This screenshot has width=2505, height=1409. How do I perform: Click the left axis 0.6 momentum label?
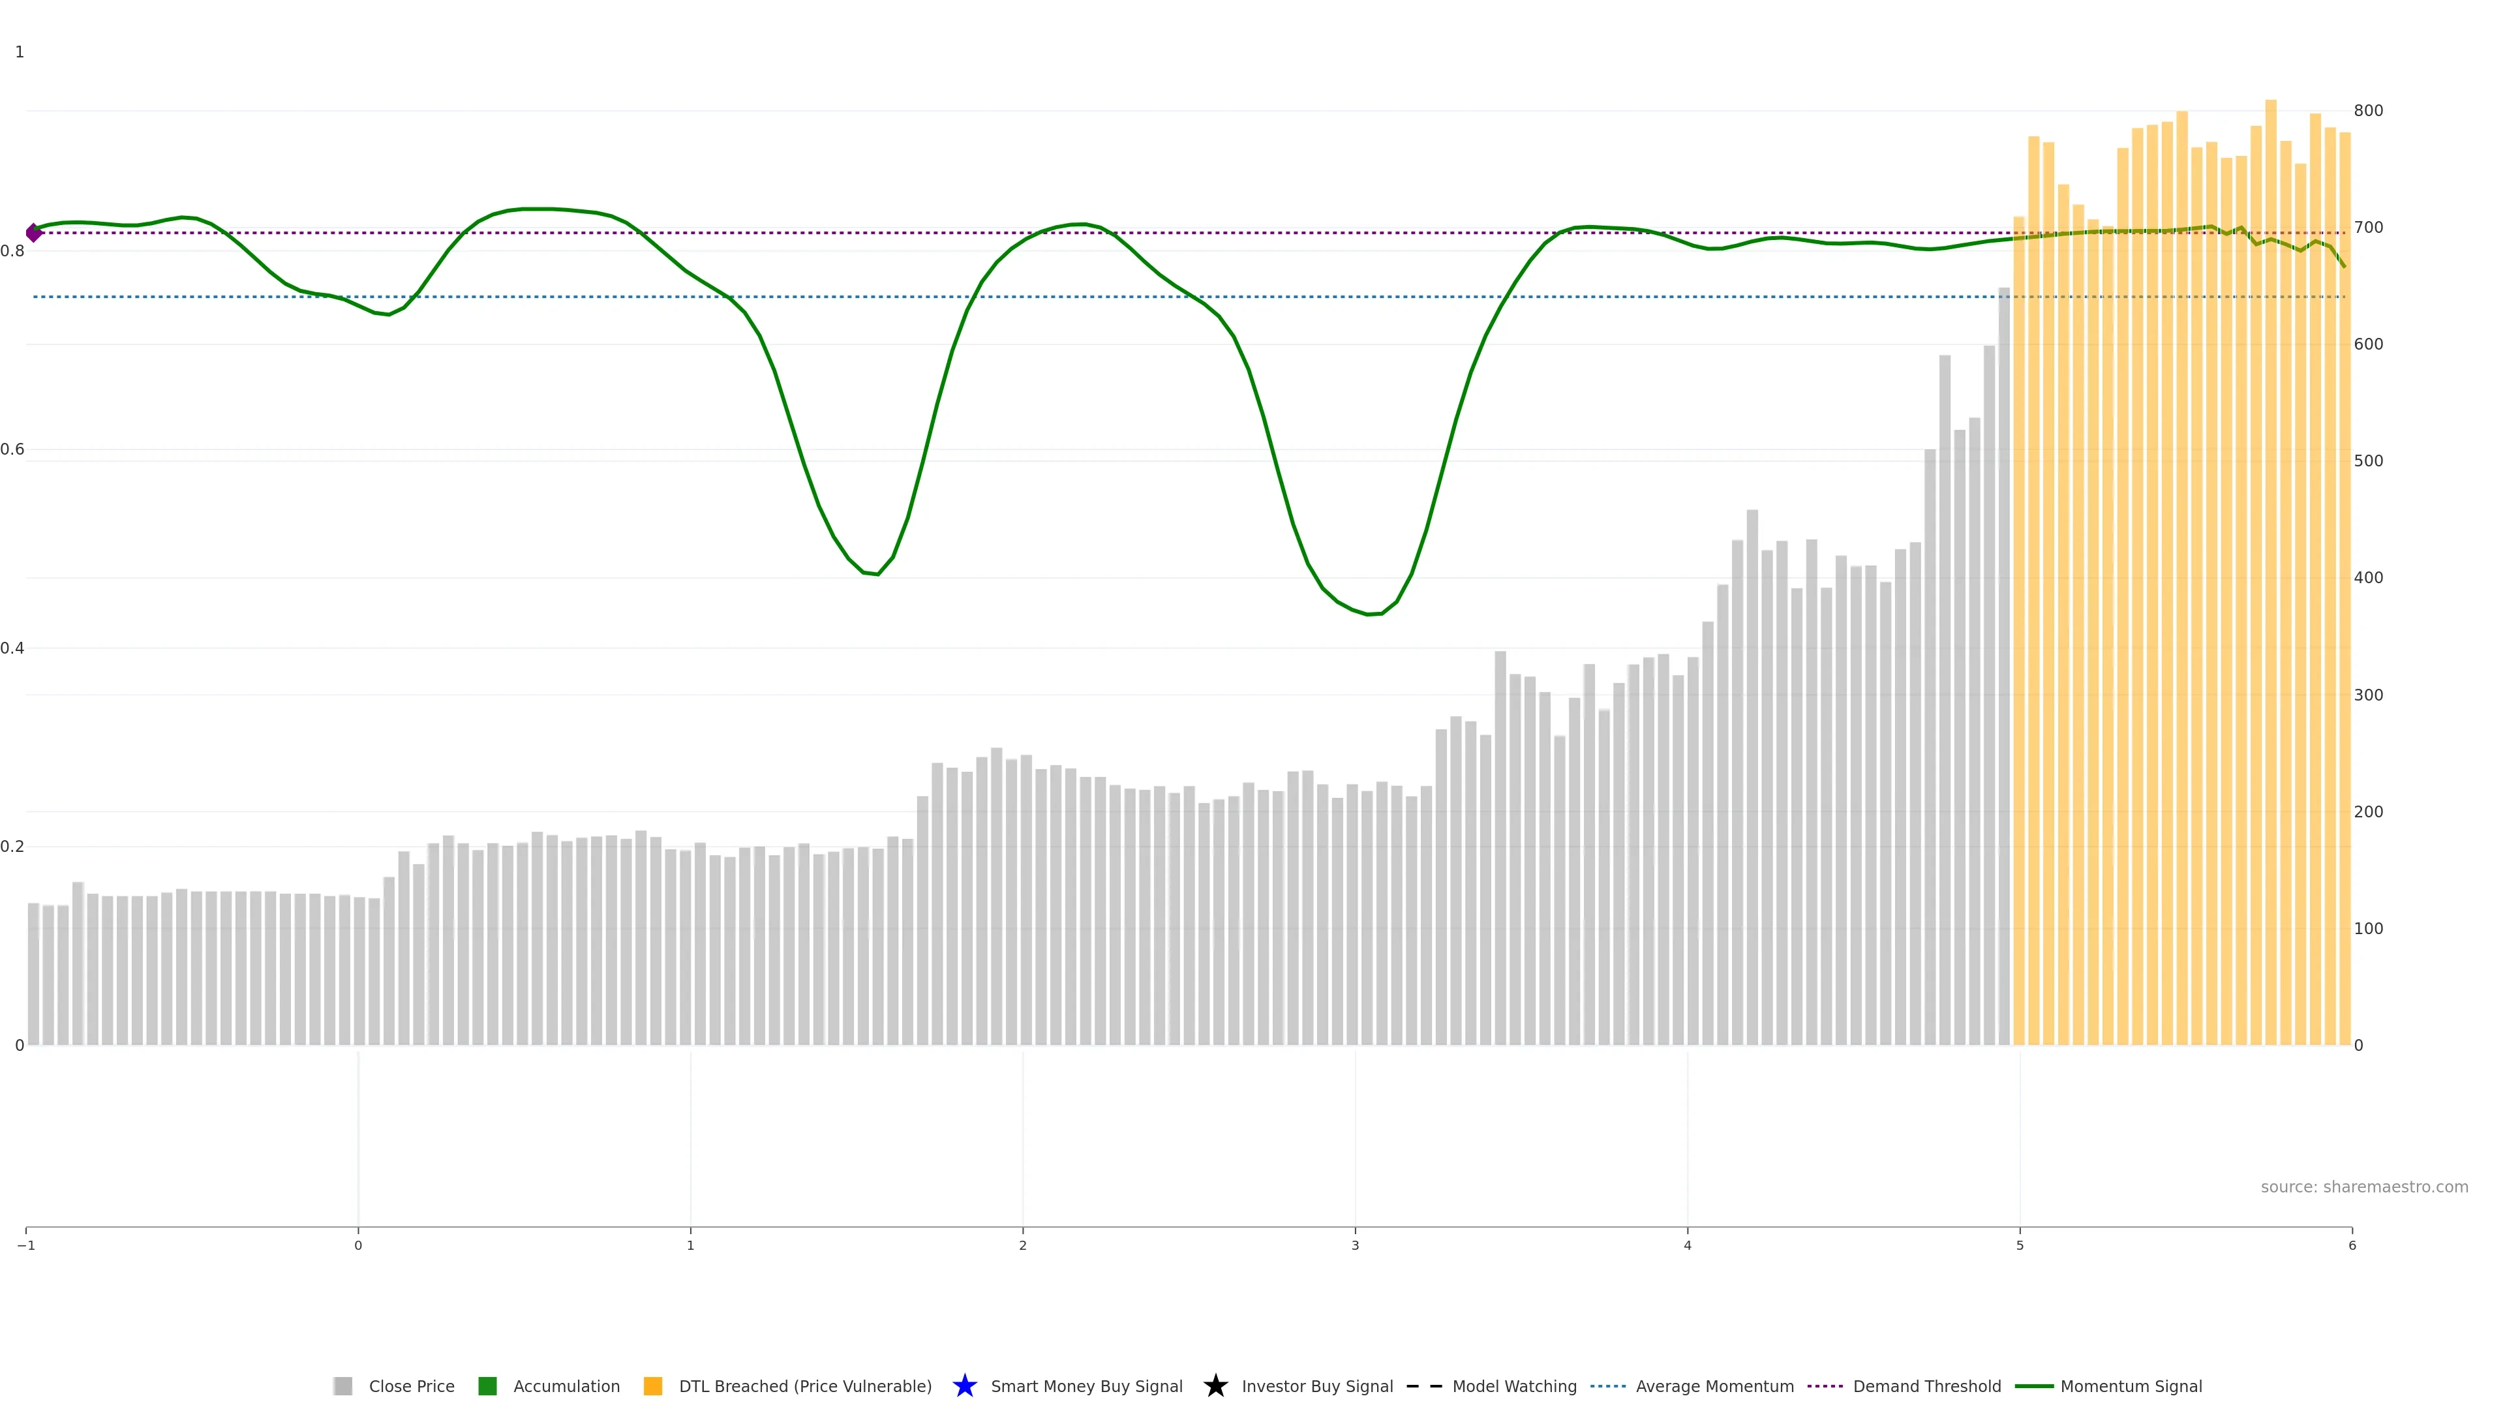12,449
